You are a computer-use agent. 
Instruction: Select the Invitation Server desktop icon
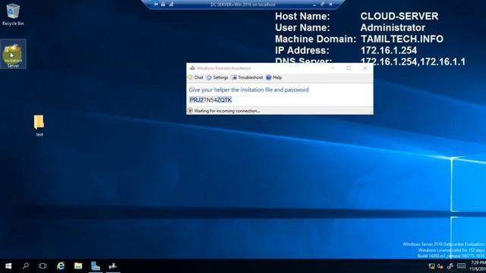point(13,54)
